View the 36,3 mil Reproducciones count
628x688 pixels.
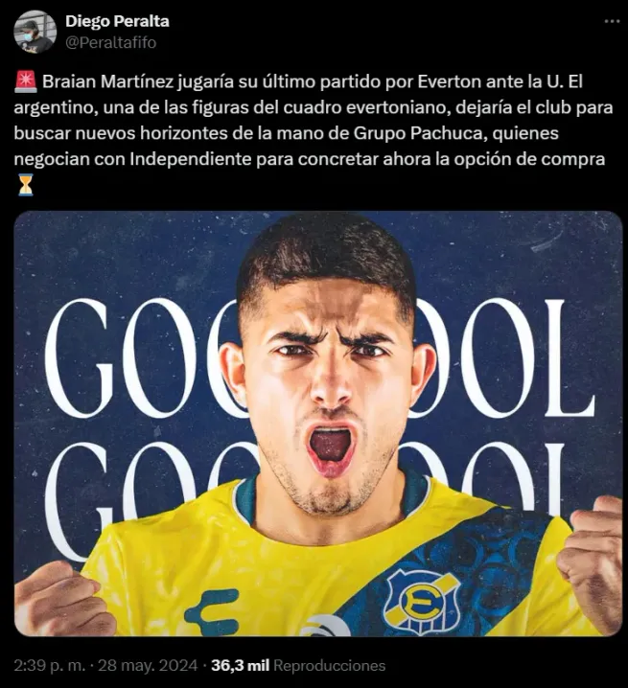298,666
